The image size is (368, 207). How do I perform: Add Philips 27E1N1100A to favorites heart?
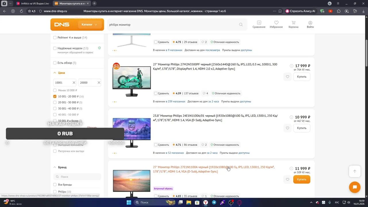pos(287,179)
